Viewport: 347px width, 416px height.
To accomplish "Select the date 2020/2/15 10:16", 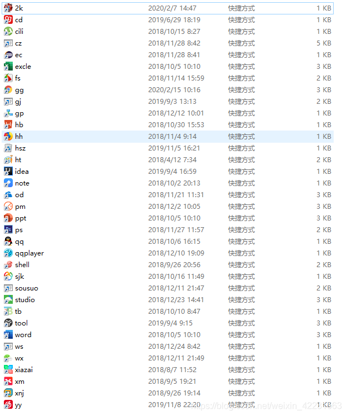I will [174, 90].
